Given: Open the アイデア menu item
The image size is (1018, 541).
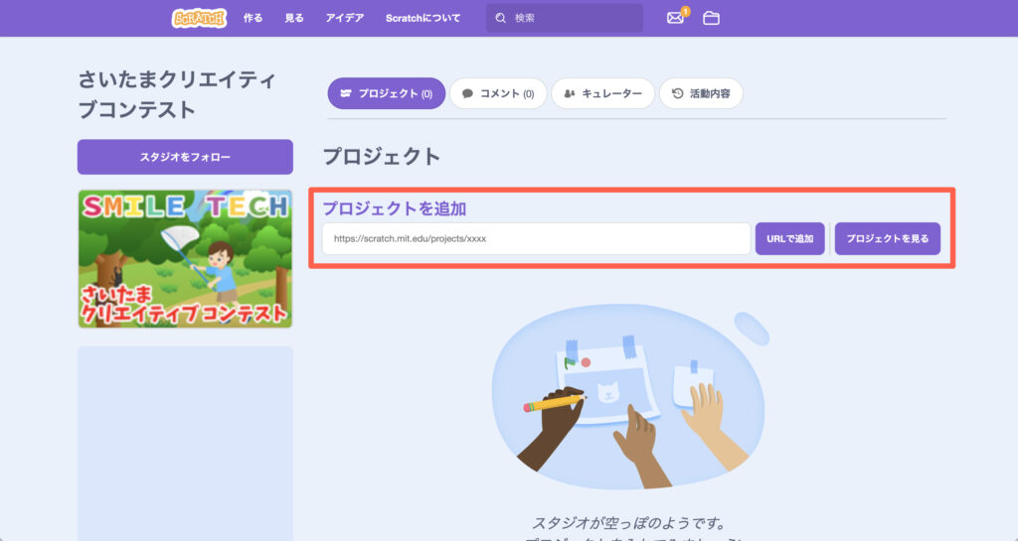Looking at the screenshot, I should click(345, 18).
